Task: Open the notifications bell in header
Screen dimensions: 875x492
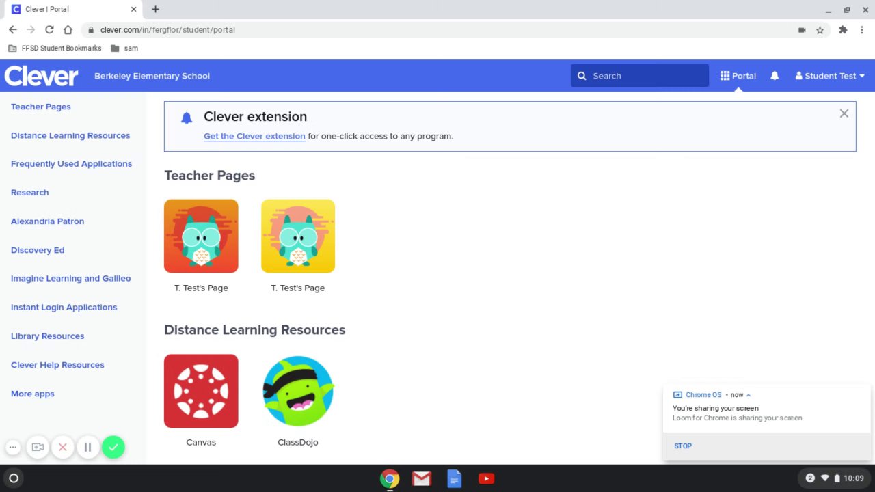Action: (775, 76)
